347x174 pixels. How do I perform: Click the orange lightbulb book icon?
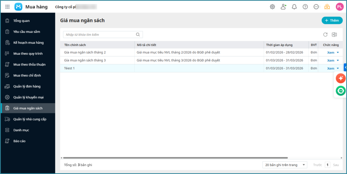click(327, 7)
